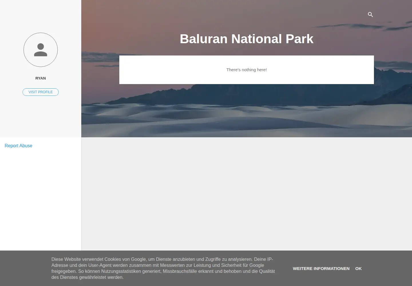Click the Ryan profile avatar icon

pos(41,50)
